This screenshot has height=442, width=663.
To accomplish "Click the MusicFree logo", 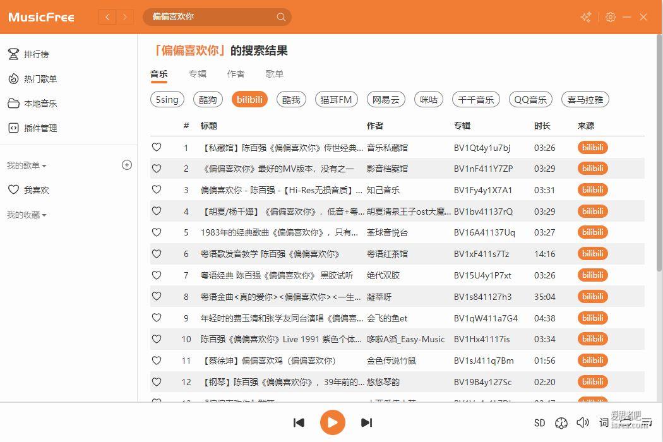I will pyautogui.click(x=41, y=17).
